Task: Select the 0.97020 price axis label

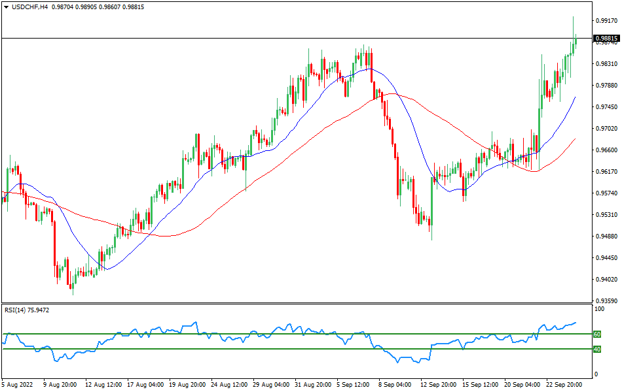Action: tap(606, 129)
